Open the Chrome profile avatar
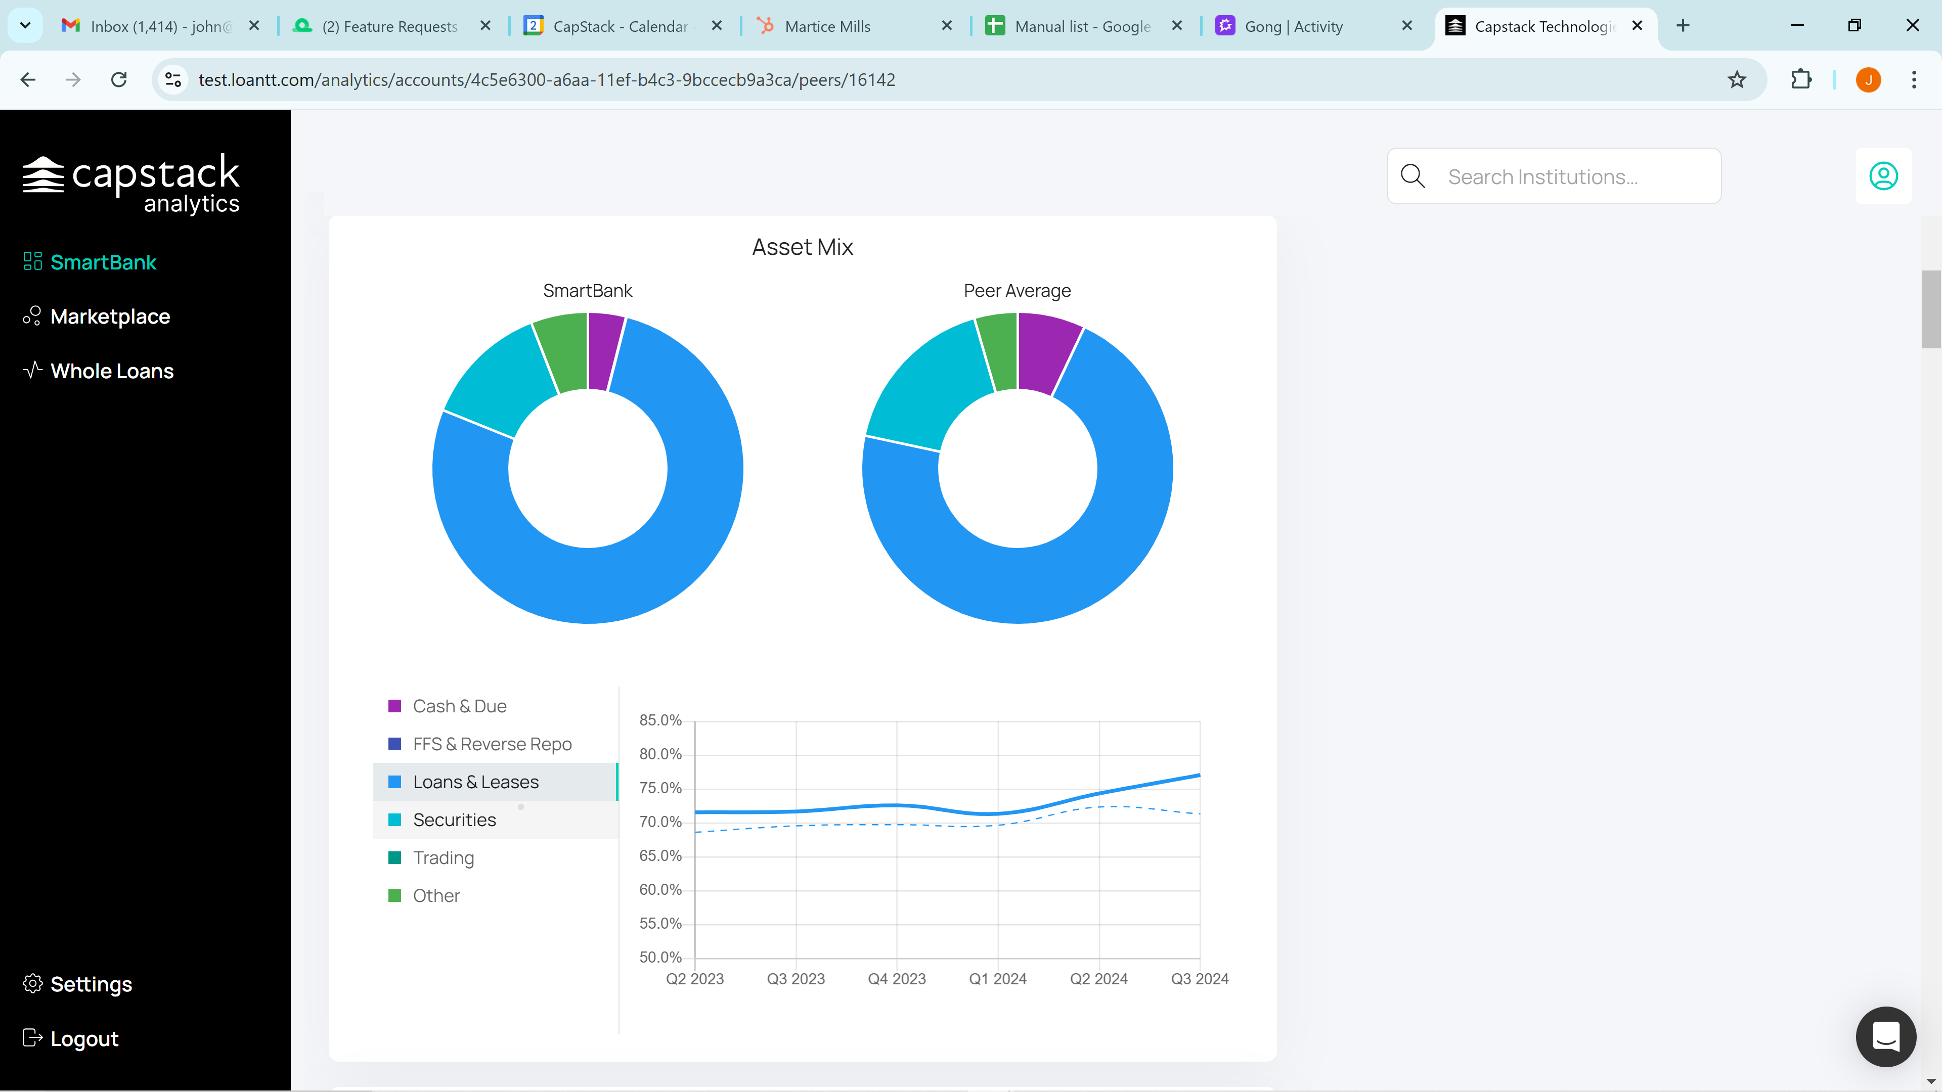Image resolution: width=1942 pixels, height=1092 pixels. click(x=1868, y=80)
